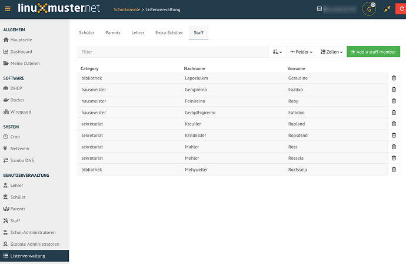The image size is (406, 264).
Task: Delete the Gengireino staff entry
Action: point(394,90)
